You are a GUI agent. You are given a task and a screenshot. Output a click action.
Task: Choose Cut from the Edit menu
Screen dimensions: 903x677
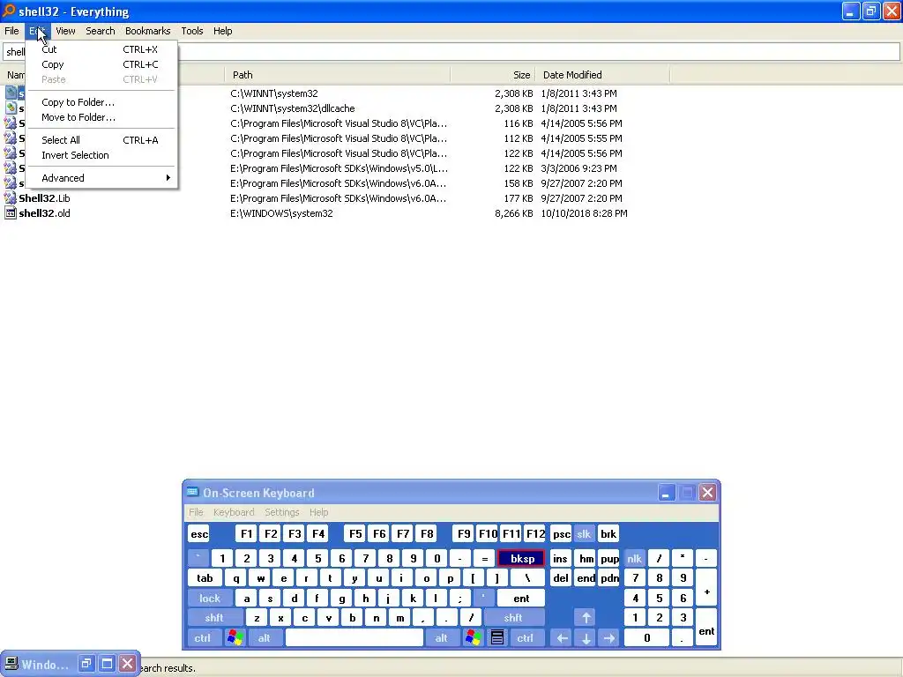coord(101,49)
